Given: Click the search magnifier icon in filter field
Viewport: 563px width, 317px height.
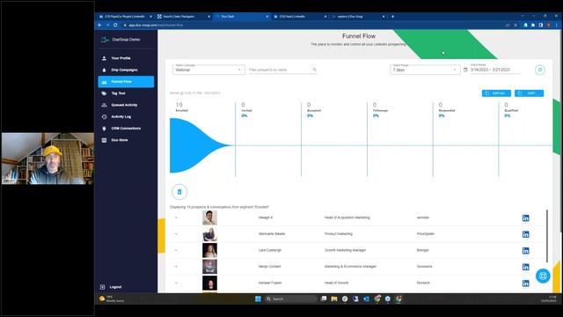Looking at the screenshot, I should tap(315, 70).
